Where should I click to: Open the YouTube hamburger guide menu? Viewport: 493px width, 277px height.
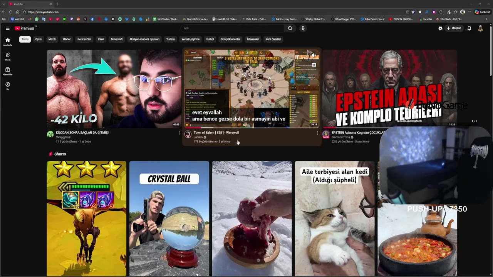point(7,28)
